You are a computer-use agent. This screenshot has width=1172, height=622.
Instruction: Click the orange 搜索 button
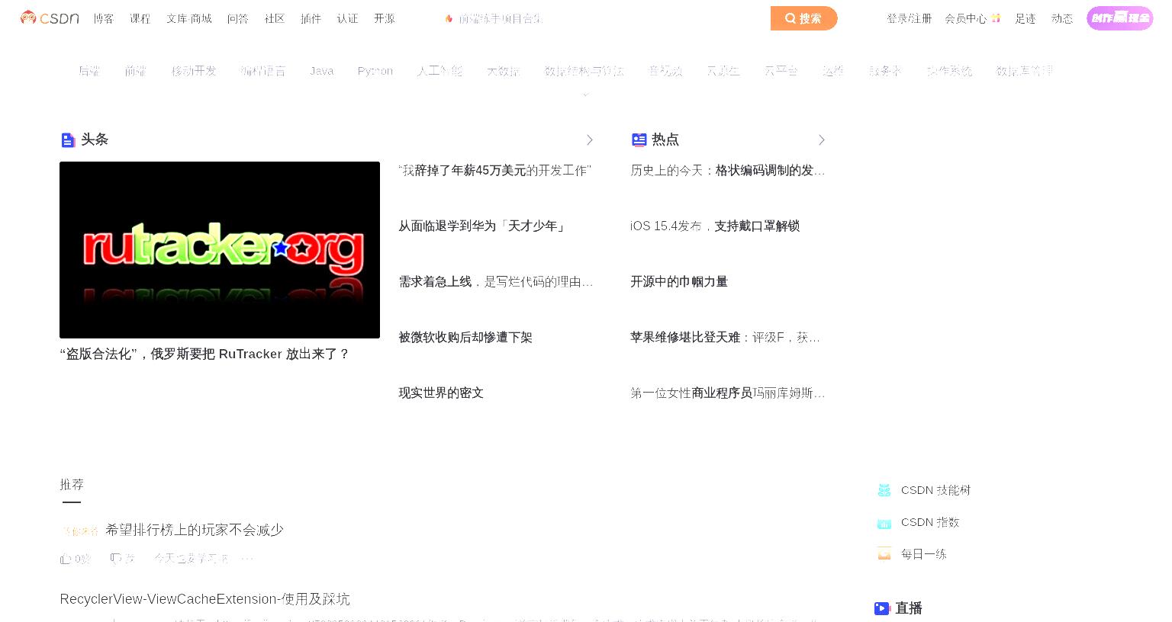[x=804, y=18]
